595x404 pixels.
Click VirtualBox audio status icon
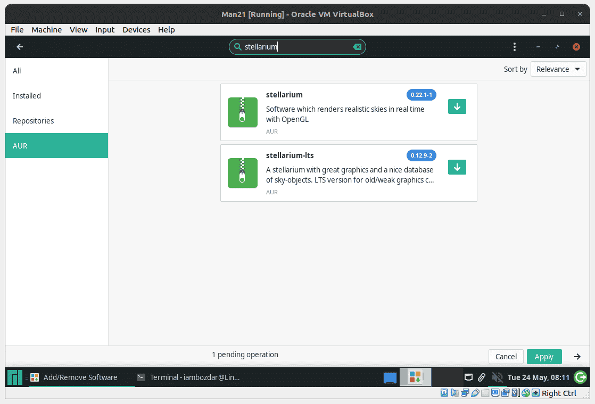pyautogui.click(x=454, y=393)
